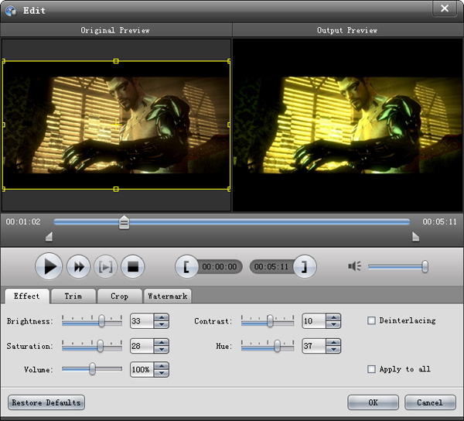Click Restore Defaults button
Viewport: 464px width, 421px height.
46,402
